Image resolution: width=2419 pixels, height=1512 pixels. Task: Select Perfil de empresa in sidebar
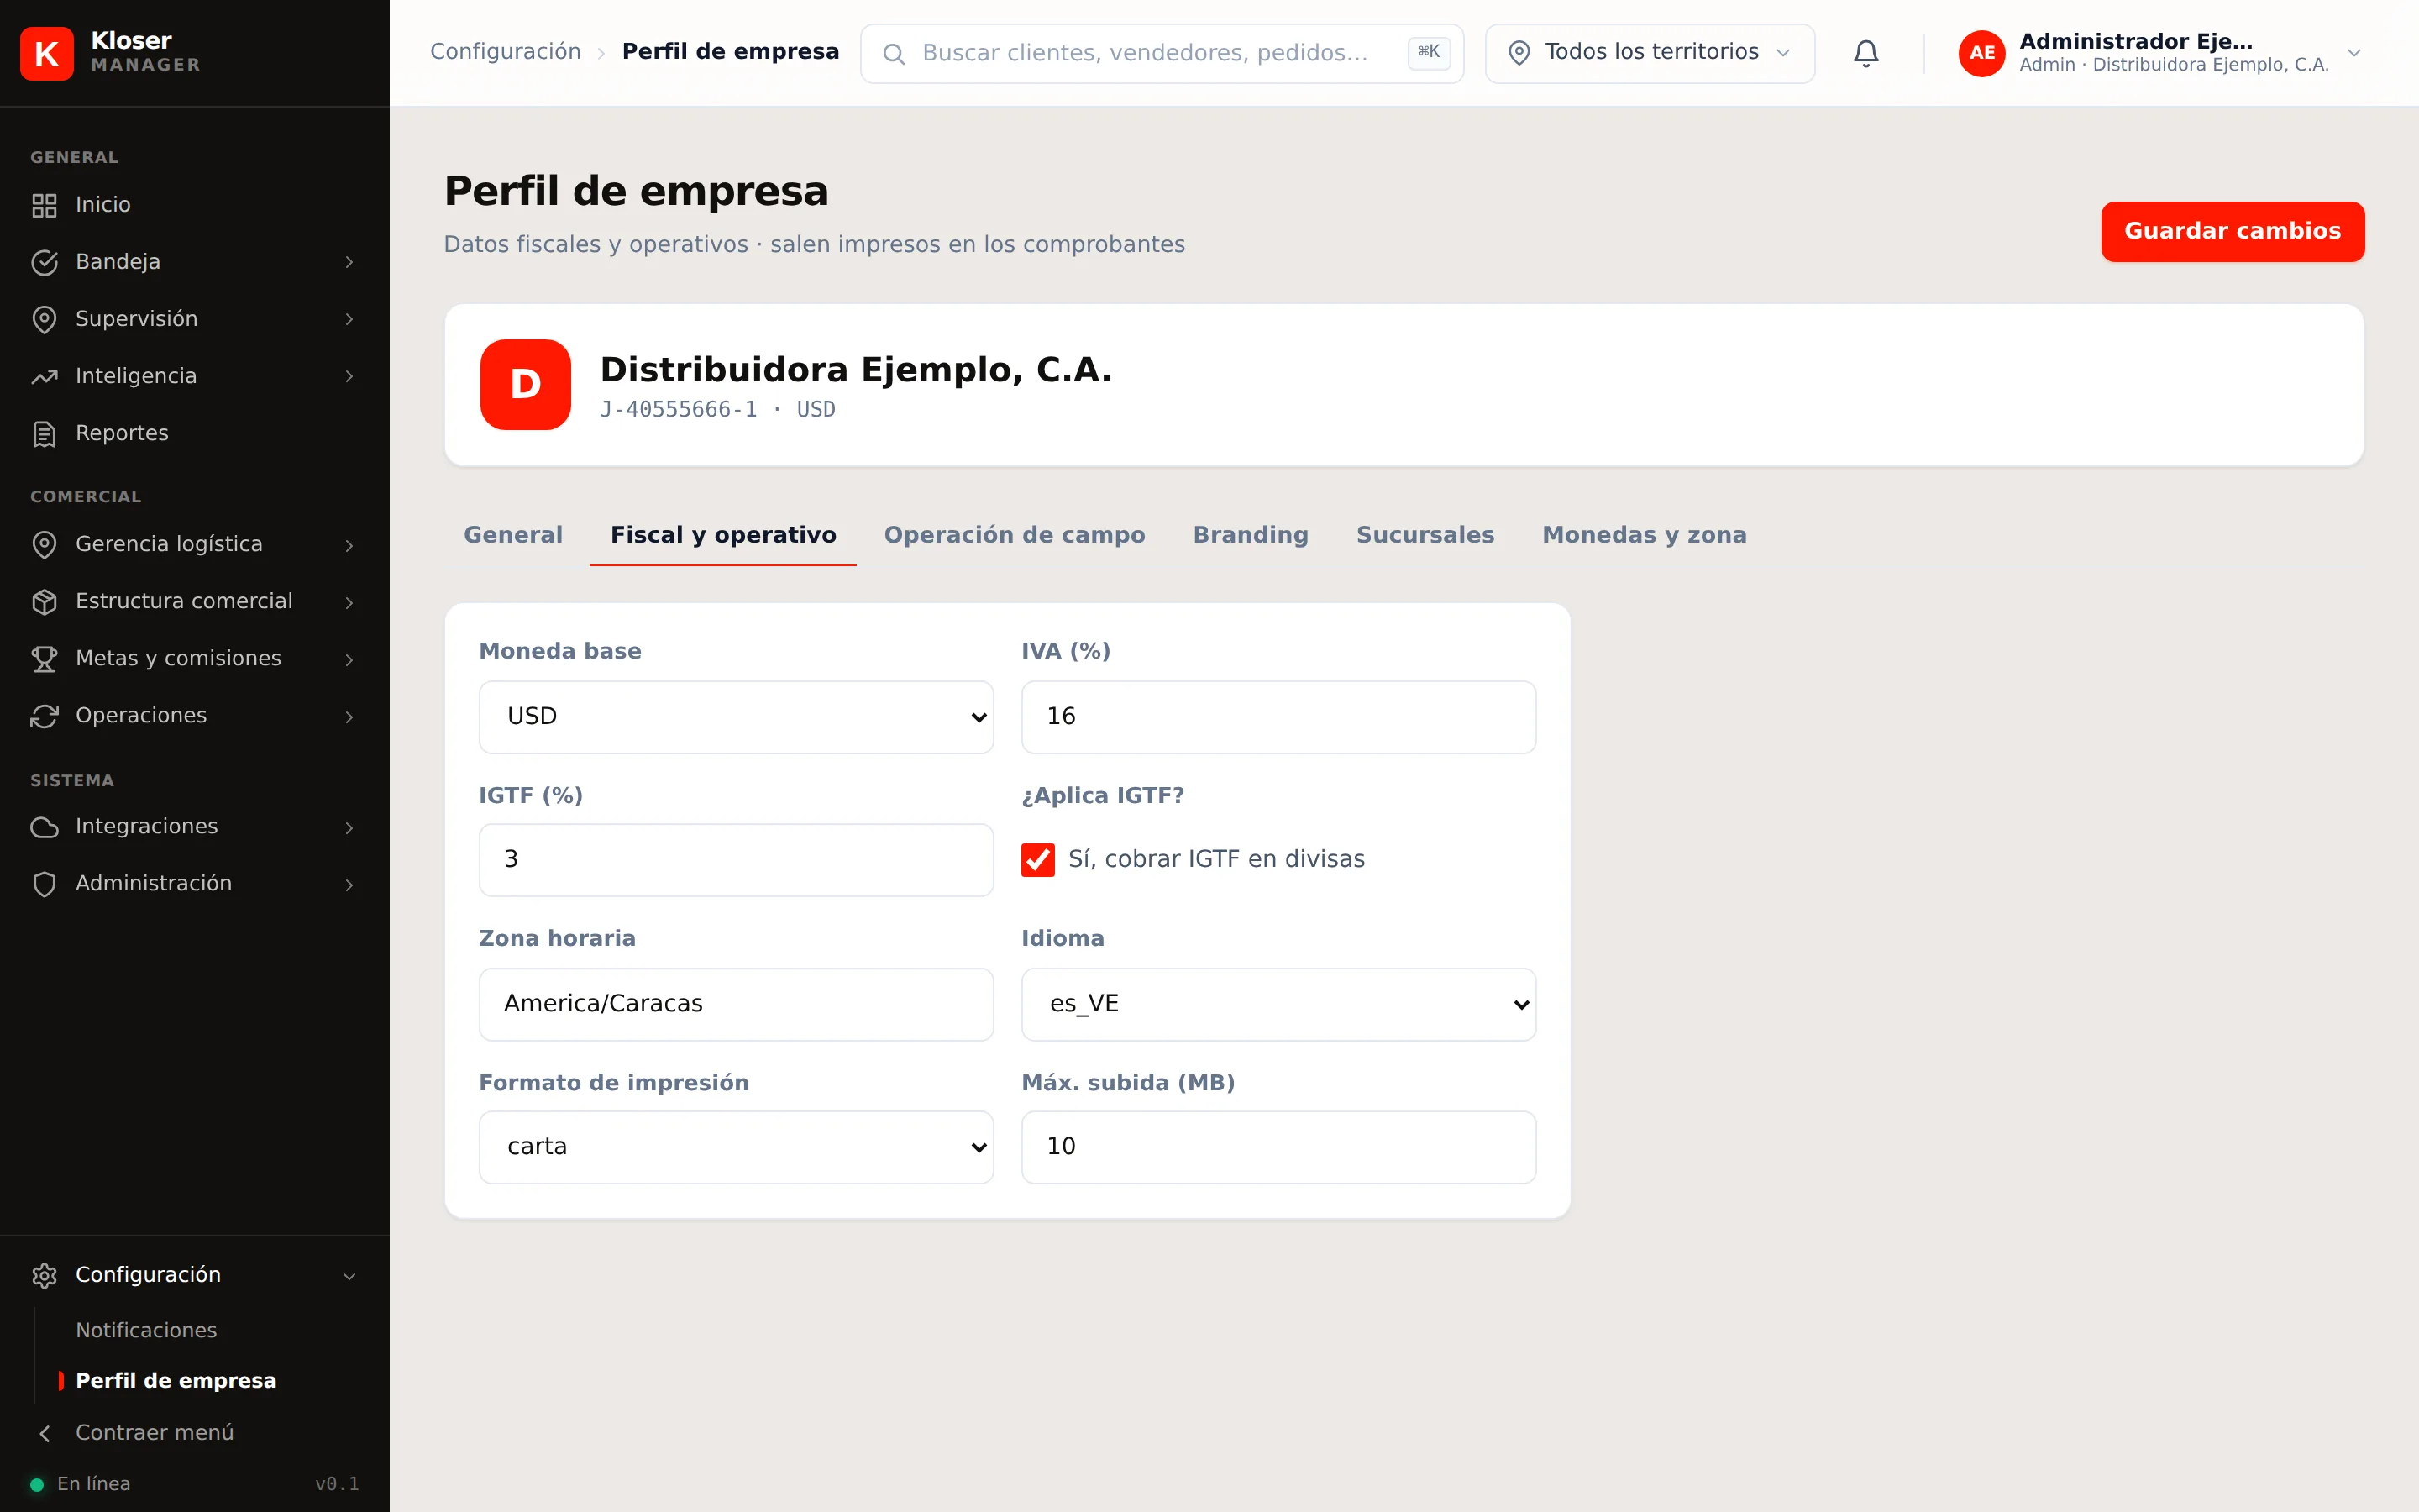point(176,1381)
